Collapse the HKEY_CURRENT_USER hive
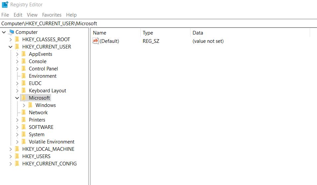 (11, 47)
